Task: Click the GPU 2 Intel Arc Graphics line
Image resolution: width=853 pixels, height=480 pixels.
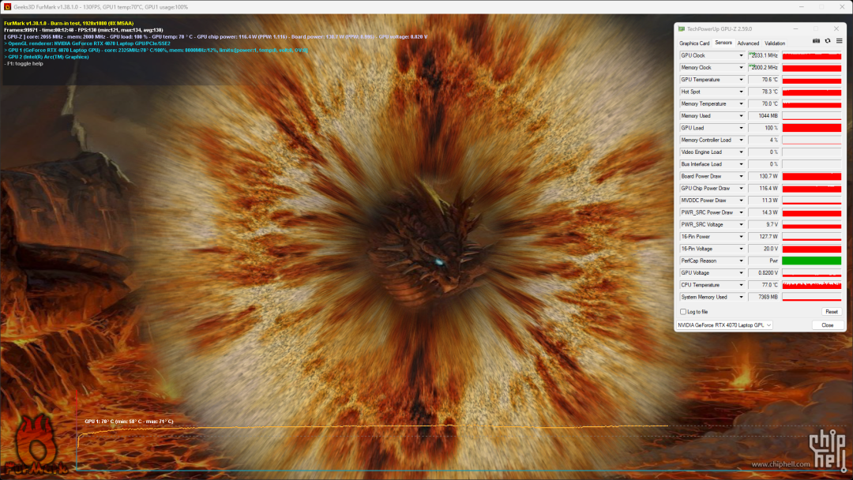Action: coord(47,57)
